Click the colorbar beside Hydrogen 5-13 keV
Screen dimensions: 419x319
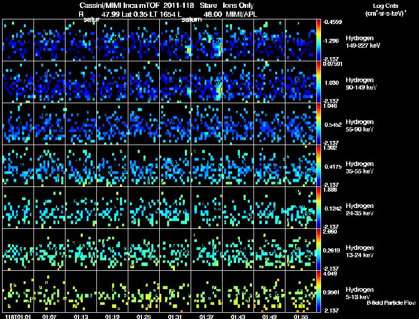(318, 292)
